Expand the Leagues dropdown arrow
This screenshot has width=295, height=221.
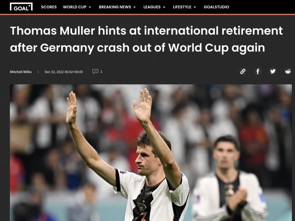click(164, 7)
